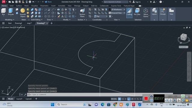Switch to the Drawing2 file tab
This screenshot has width=192, height=108.
coord(18,23)
